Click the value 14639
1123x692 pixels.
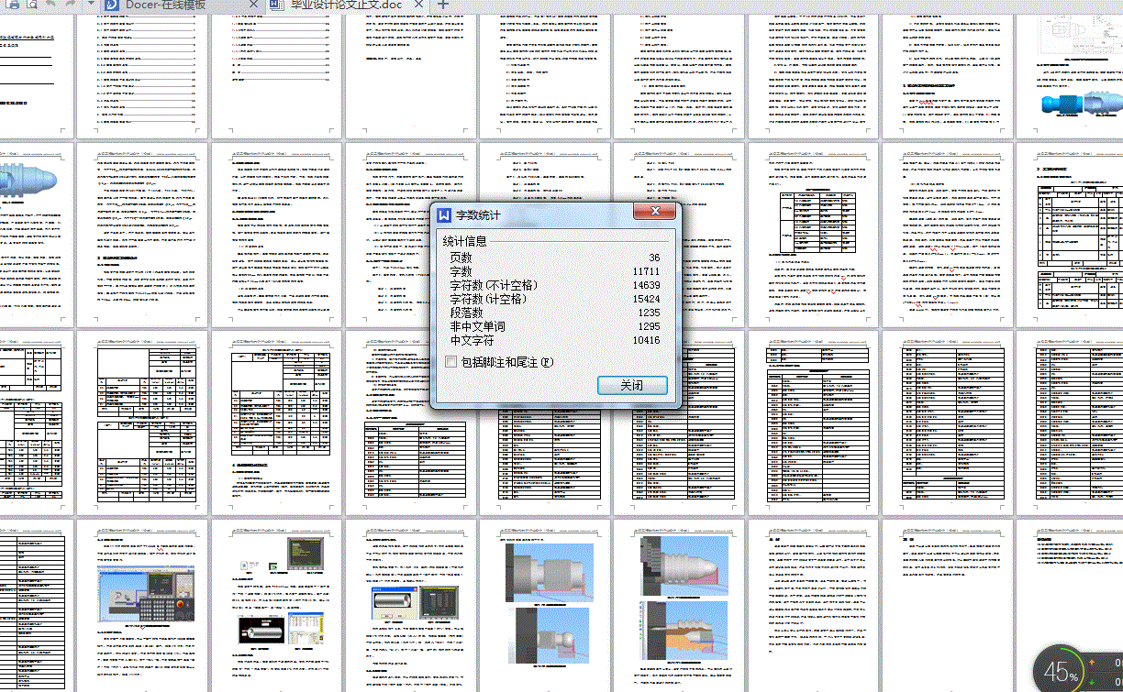tap(646, 285)
